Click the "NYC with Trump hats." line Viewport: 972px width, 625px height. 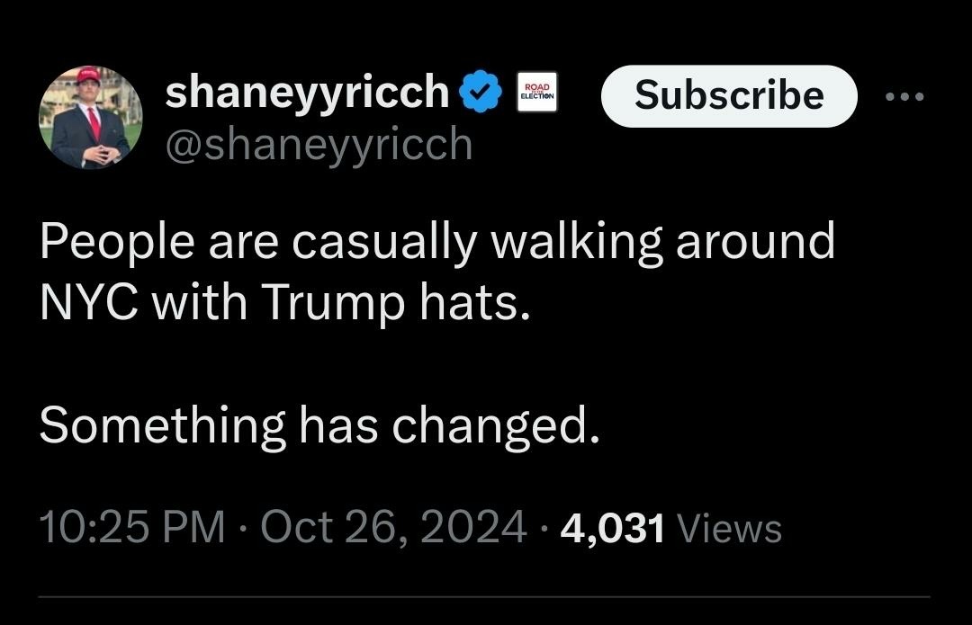tap(280, 305)
